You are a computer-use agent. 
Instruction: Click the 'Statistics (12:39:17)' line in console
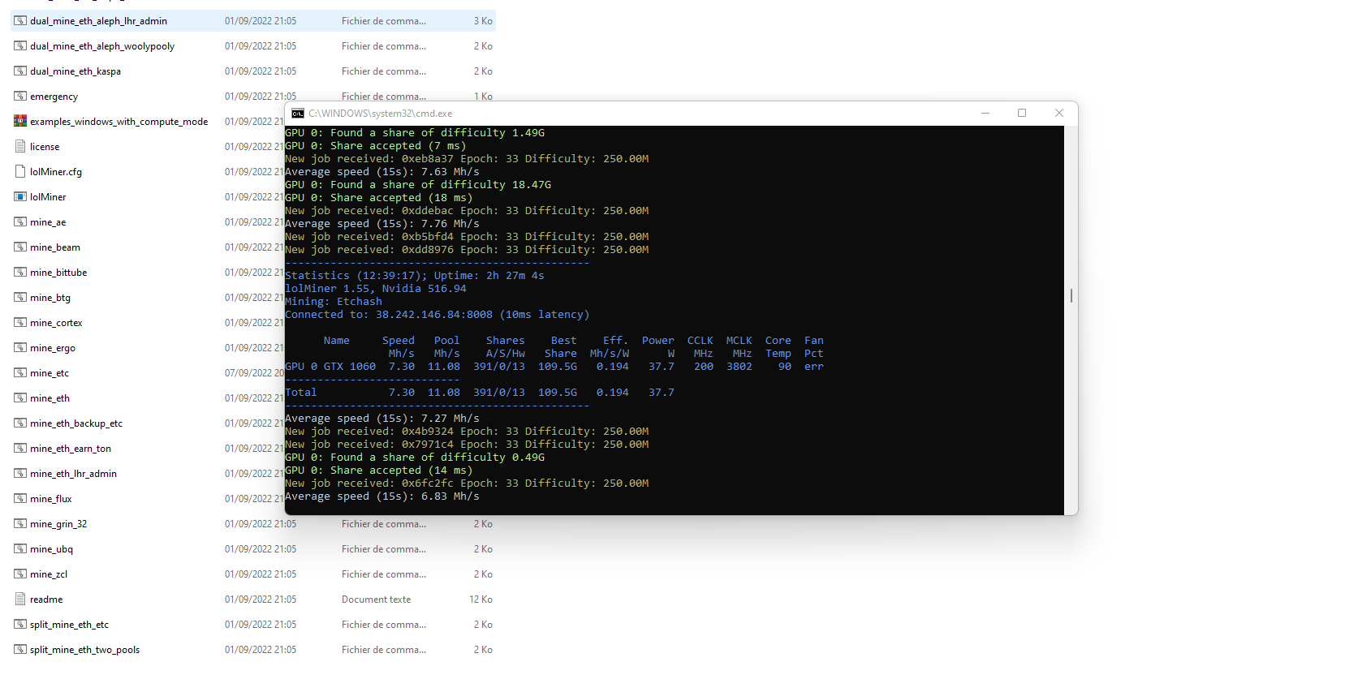pos(415,276)
